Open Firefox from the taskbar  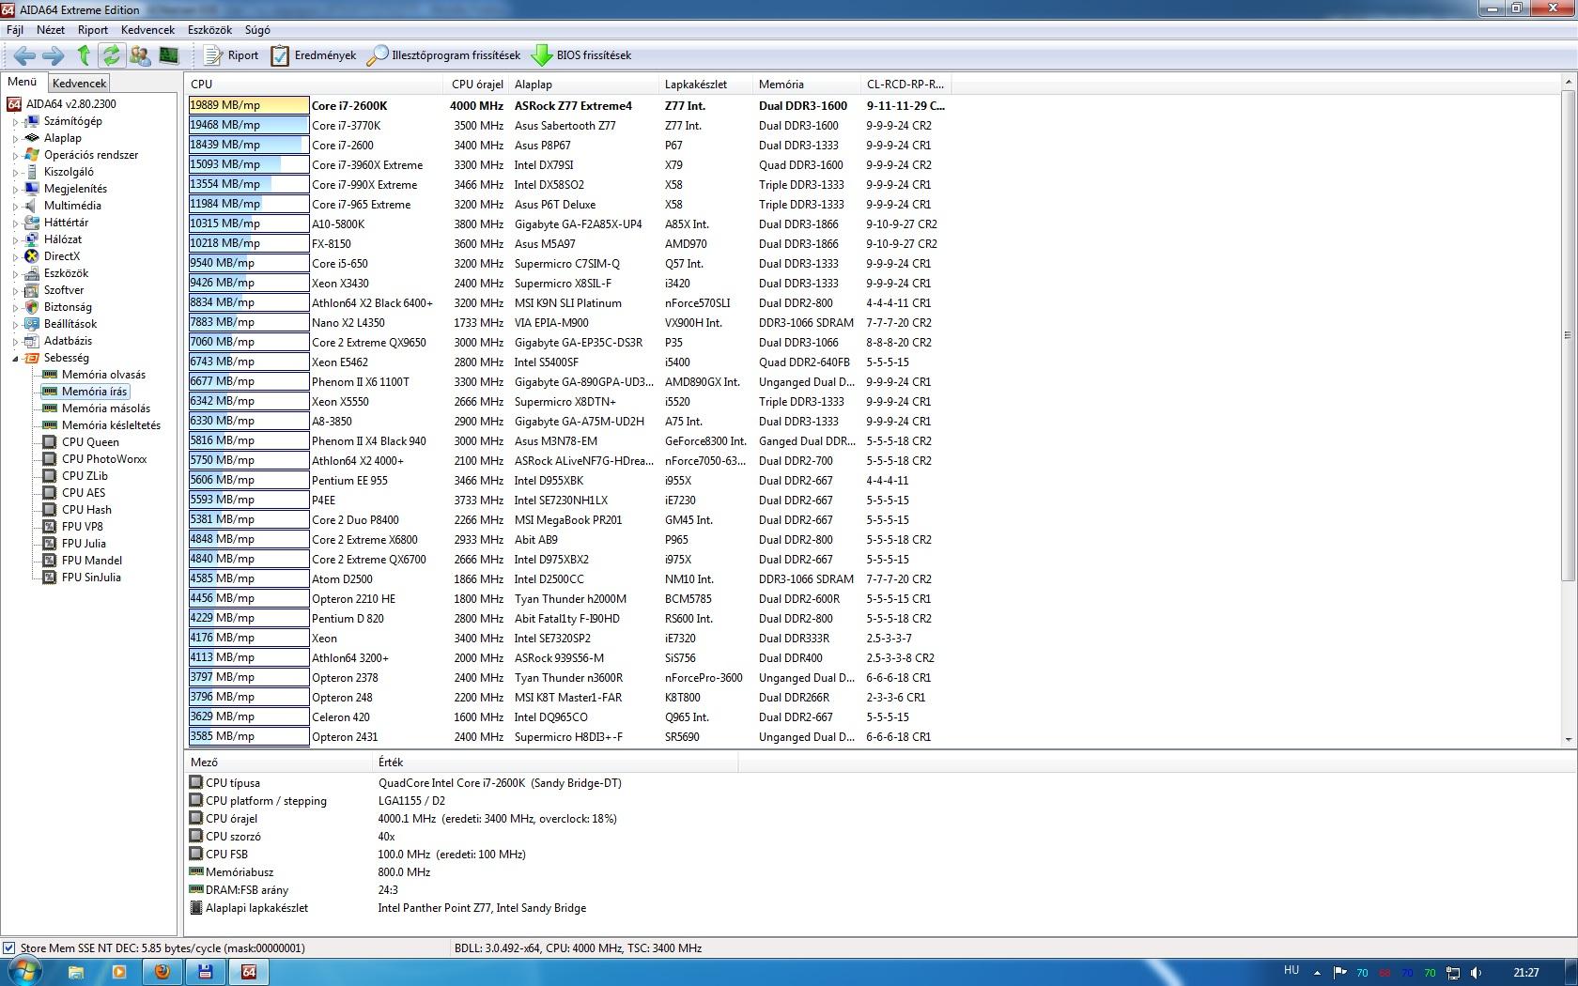click(162, 972)
